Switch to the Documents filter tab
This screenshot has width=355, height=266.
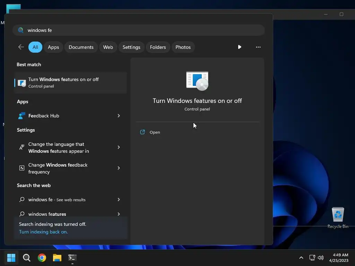[81, 47]
